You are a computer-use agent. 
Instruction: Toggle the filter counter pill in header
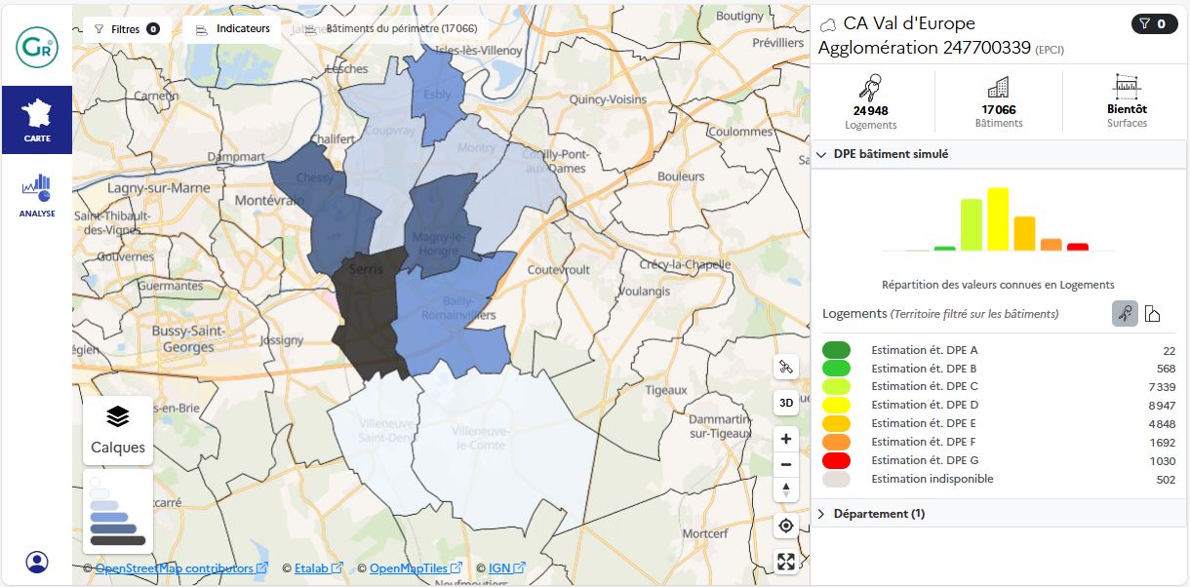[1154, 24]
